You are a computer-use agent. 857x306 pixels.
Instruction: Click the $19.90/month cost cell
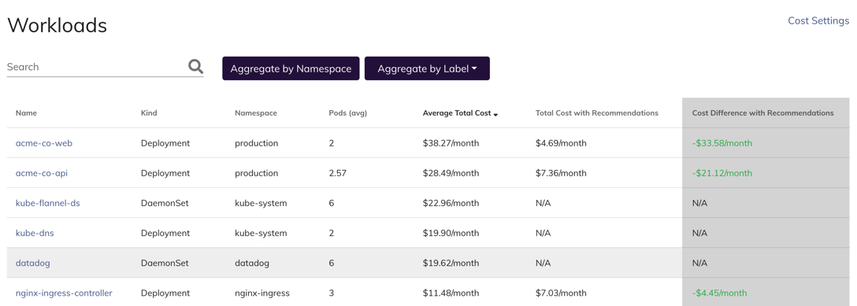(451, 233)
